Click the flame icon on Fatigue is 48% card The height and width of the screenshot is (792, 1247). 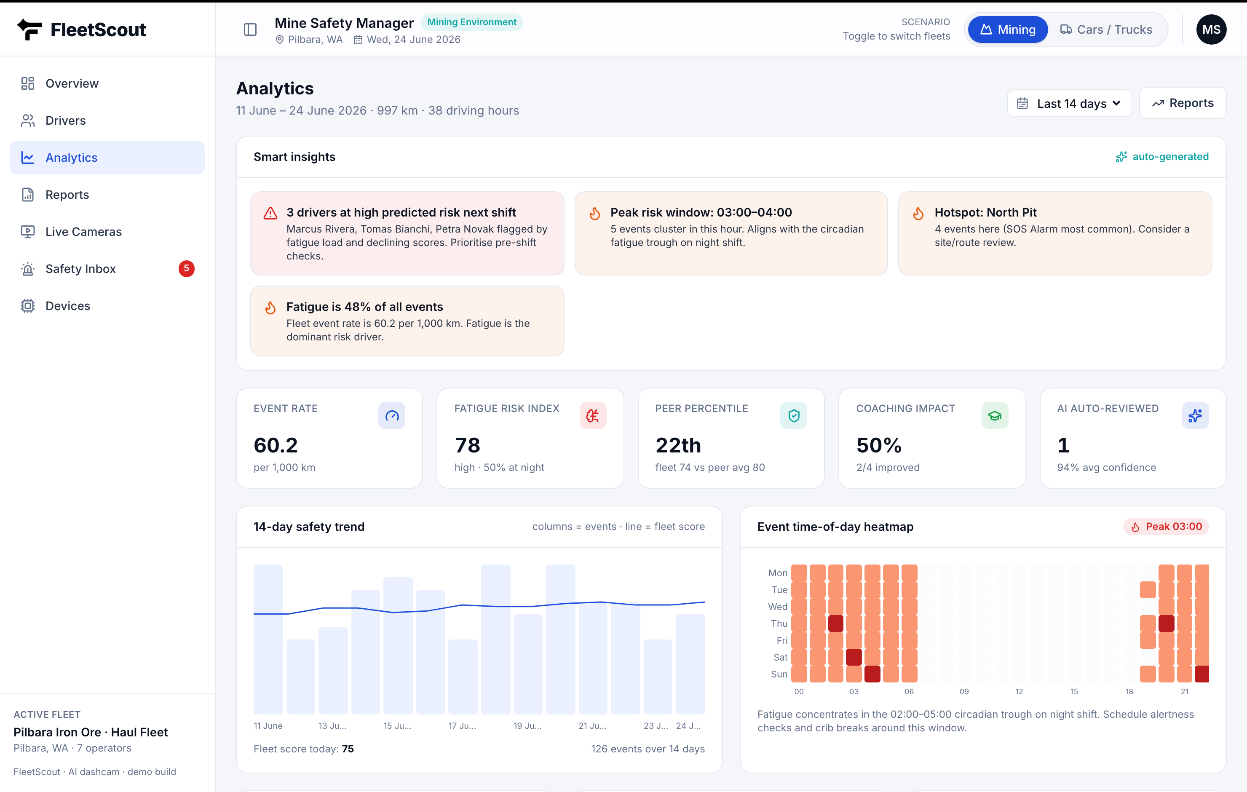click(x=270, y=308)
